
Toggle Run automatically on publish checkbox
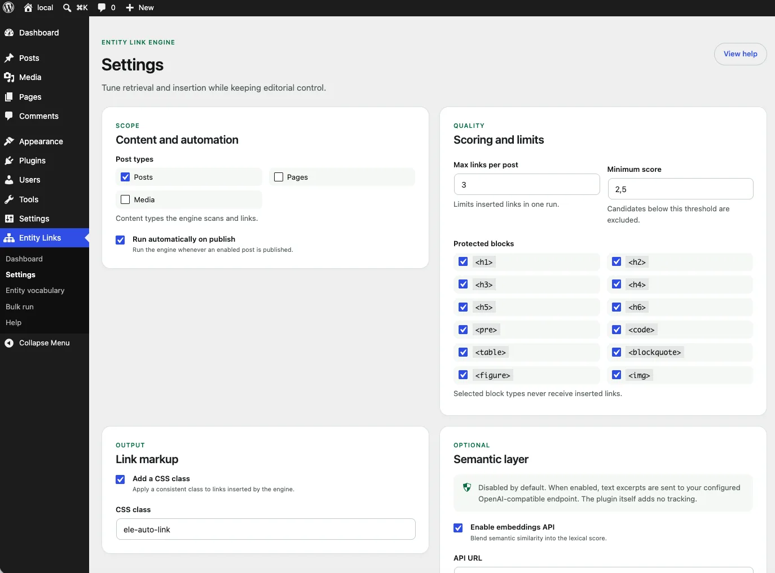coord(120,240)
